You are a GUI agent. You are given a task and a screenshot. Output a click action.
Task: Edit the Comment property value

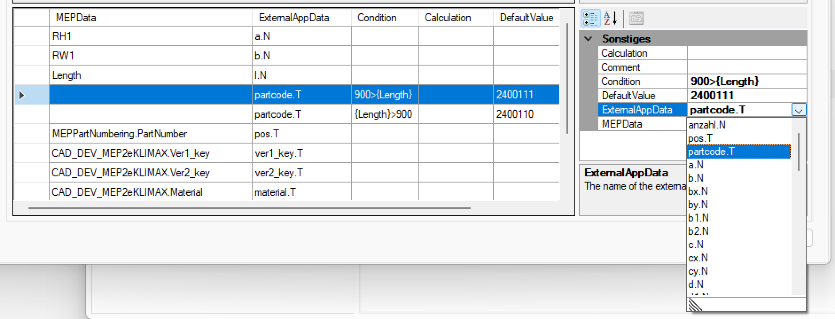(746, 67)
